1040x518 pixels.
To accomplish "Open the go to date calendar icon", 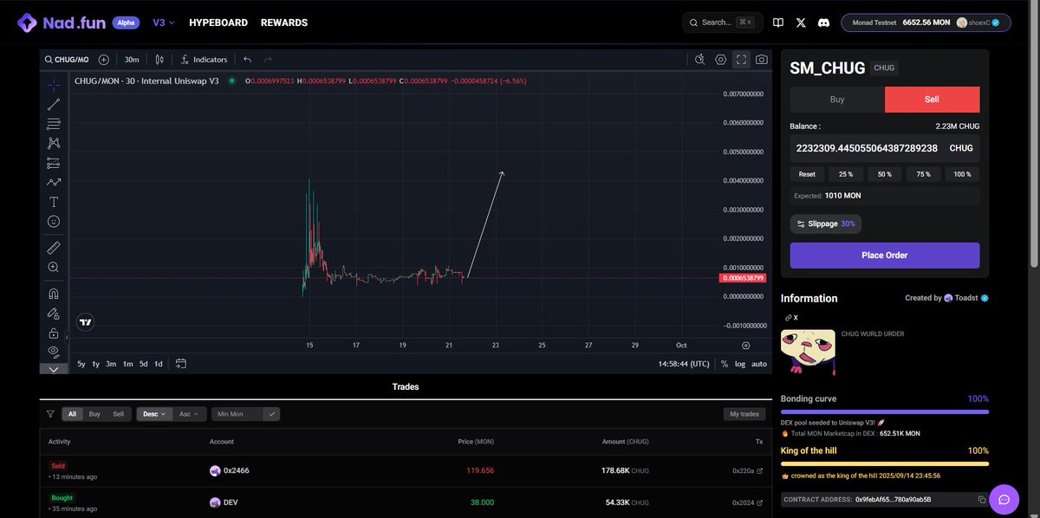I will click(x=181, y=364).
